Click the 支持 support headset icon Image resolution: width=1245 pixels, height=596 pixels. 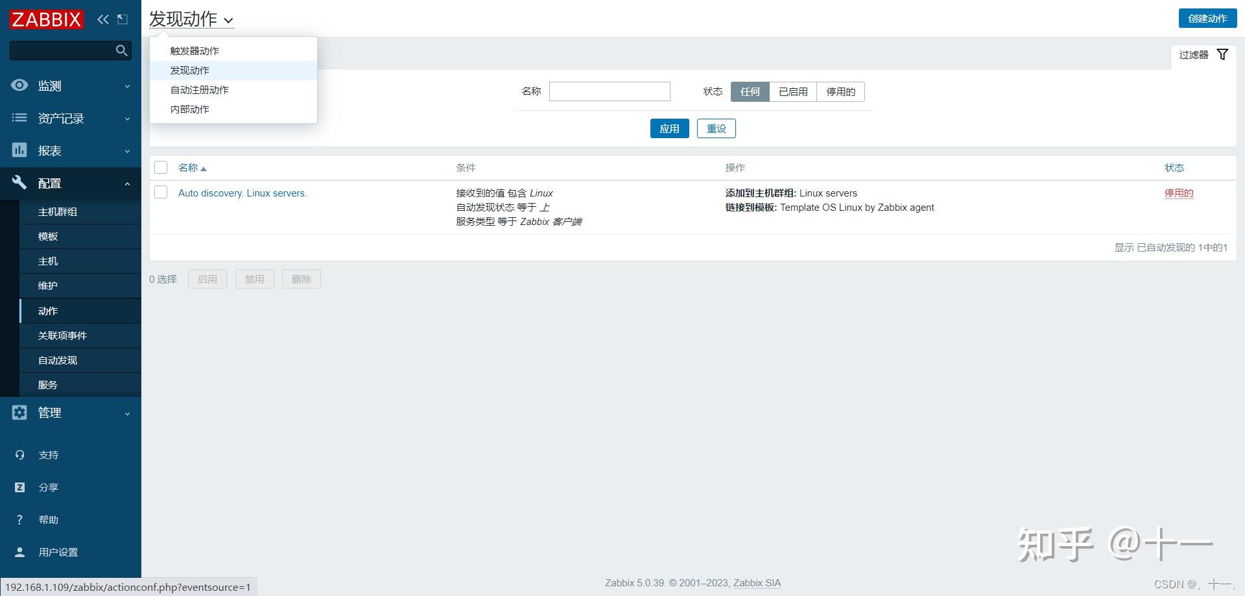point(18,455)
